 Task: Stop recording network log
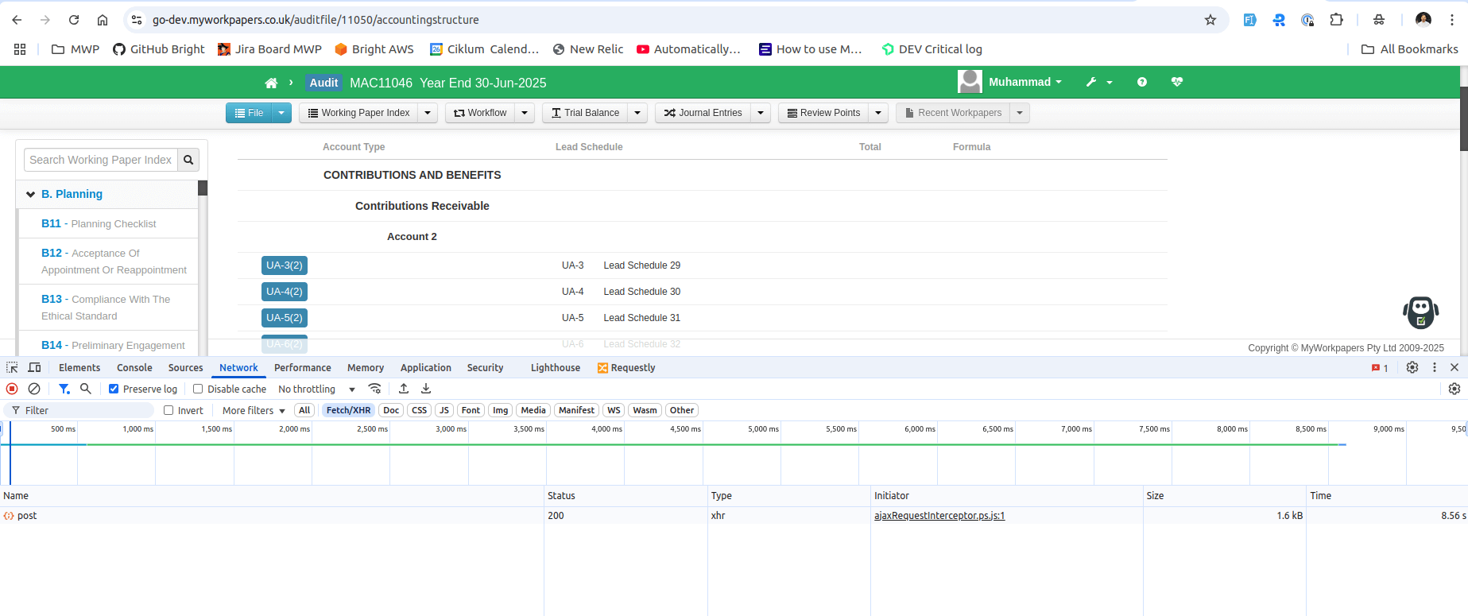coord(12,389)
